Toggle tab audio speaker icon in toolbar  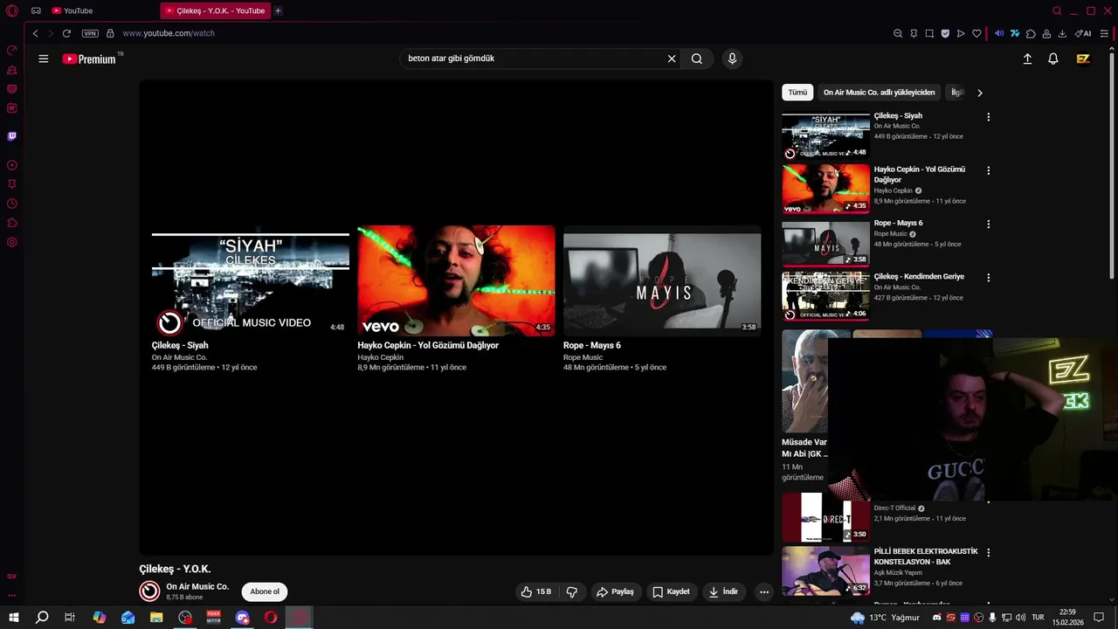[999, 33]
